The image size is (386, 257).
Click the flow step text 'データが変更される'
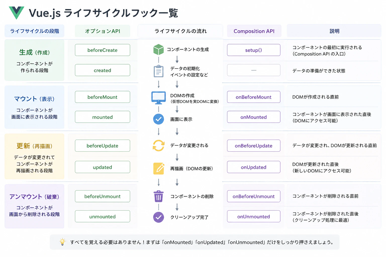pyautogui.click(x=189, y=145)
